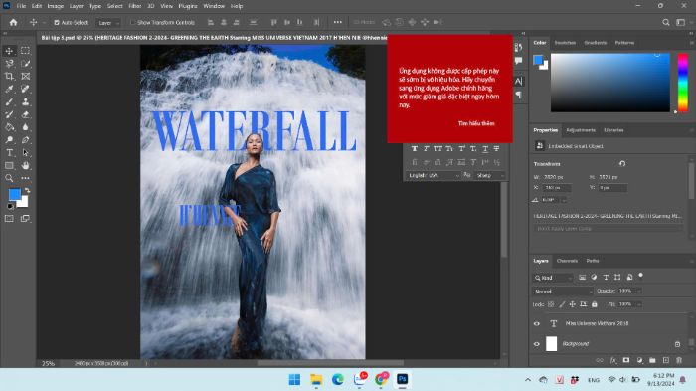This screenshot has height=391, width=696.
Task: Toggle Faux Bold in Character panel
Action: [x=415, y=149]
